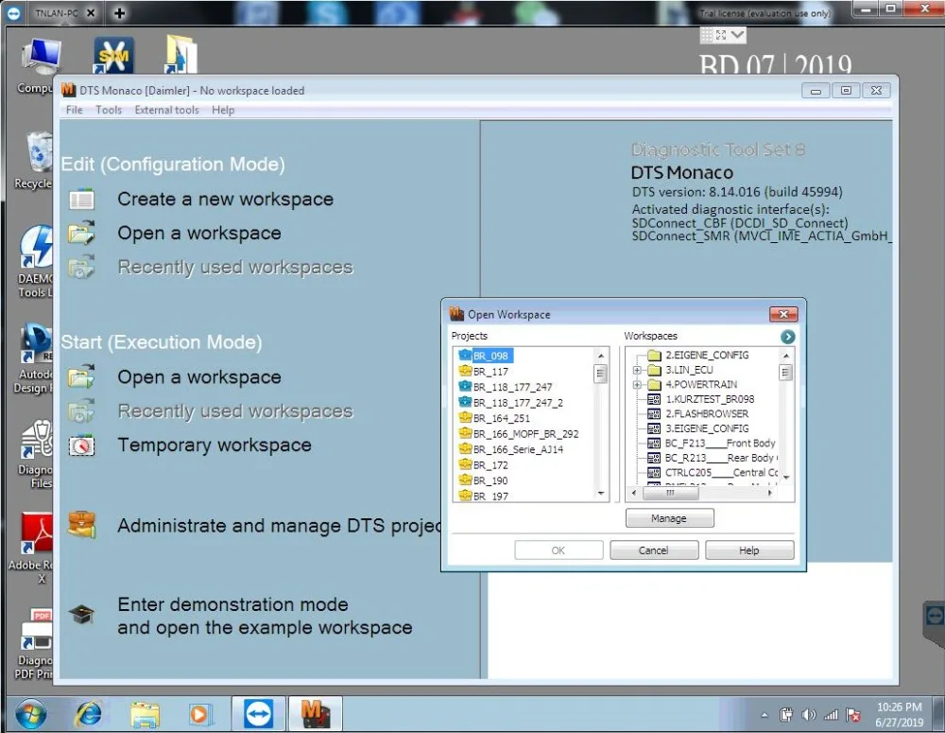Open the External tools menu

click(x=167, y=110)
